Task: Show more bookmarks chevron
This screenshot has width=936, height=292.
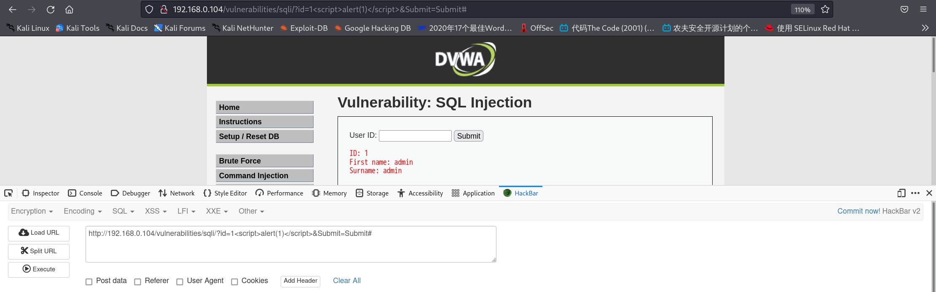Action: coord(925,28)
